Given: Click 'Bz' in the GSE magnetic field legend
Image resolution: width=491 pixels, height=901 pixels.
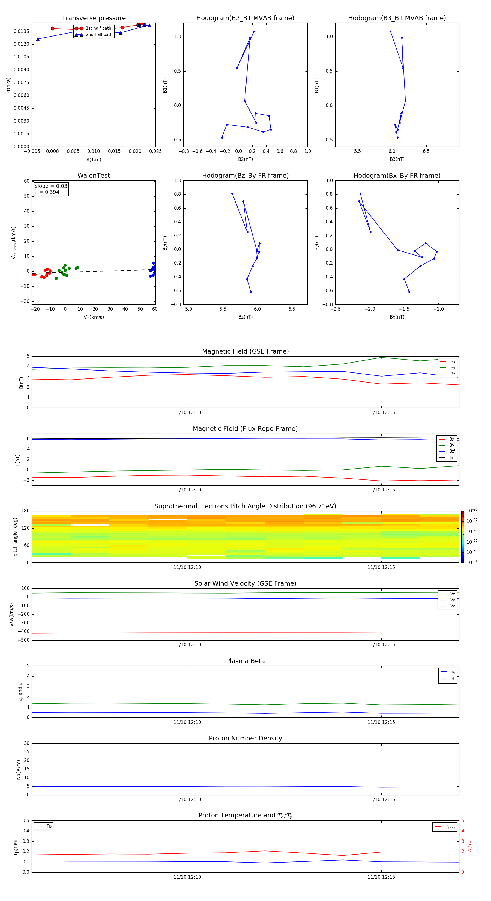Looking at the screenshot, I should pyautogui.click(x=448, y=374).
